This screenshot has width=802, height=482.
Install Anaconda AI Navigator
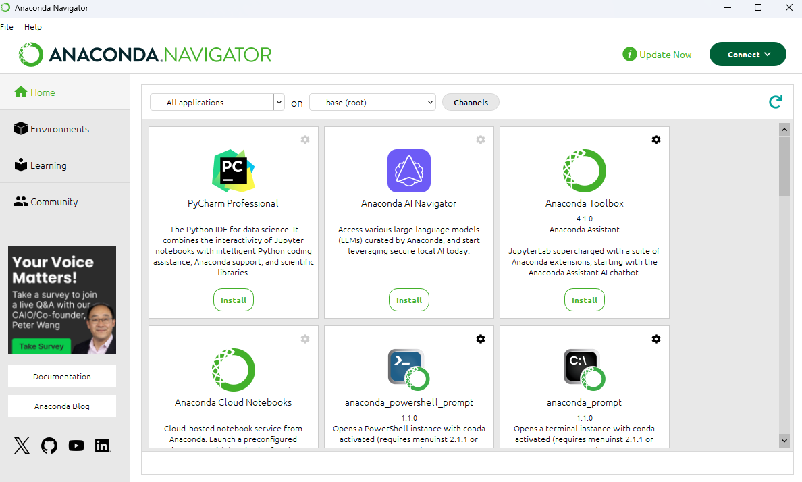(x=408, y=300)
